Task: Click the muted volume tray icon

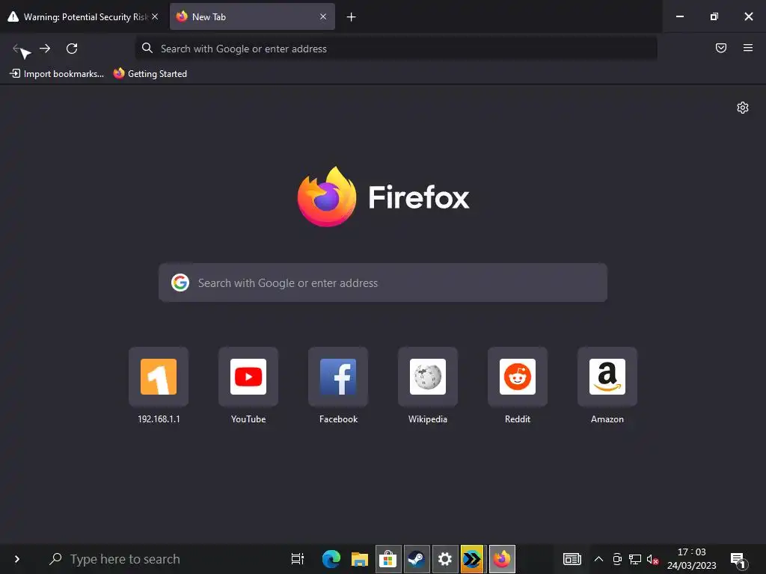Action: pos(652,559)
